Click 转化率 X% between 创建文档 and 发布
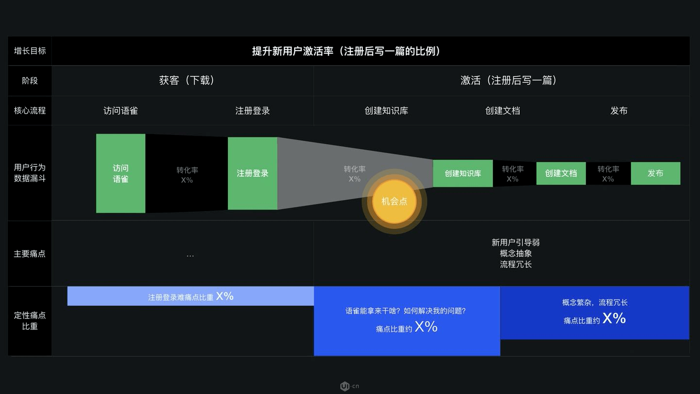This screenshot has height=394, width=700. click(x=608, y=174)
